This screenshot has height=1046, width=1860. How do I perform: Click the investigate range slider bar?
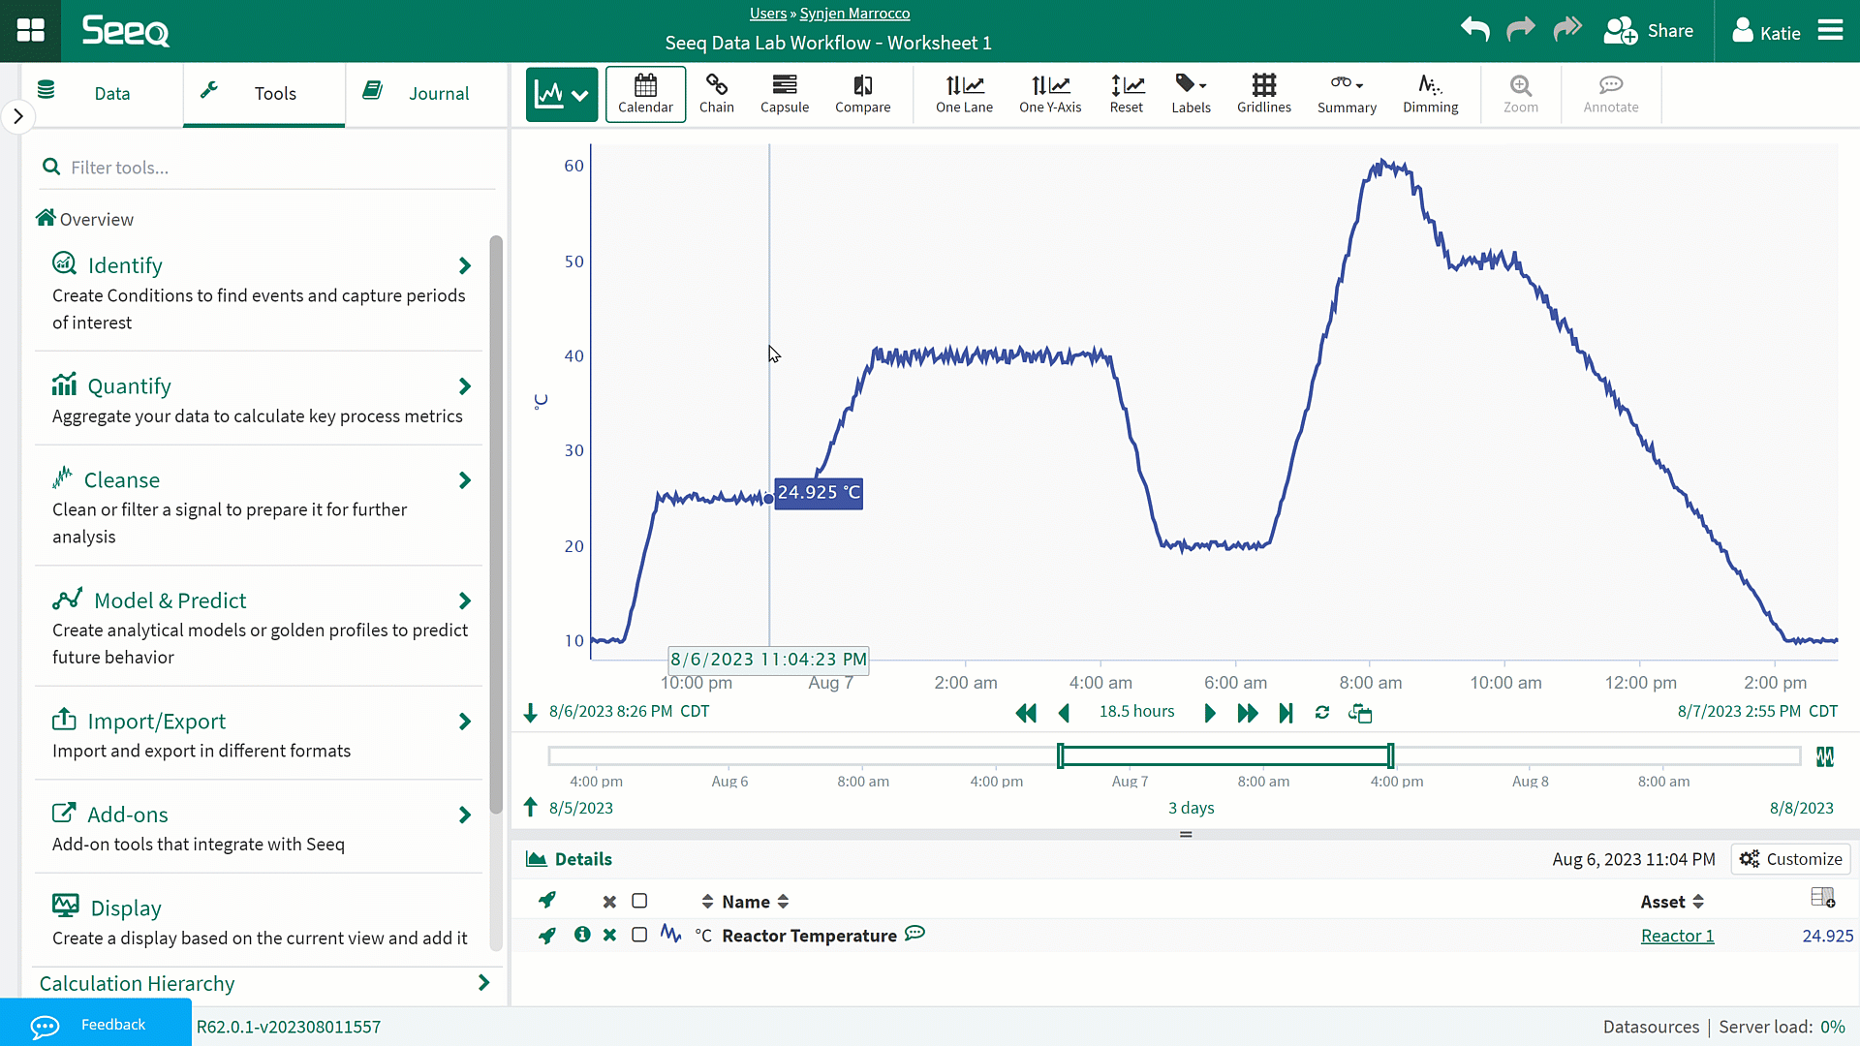coord(1224,755)
